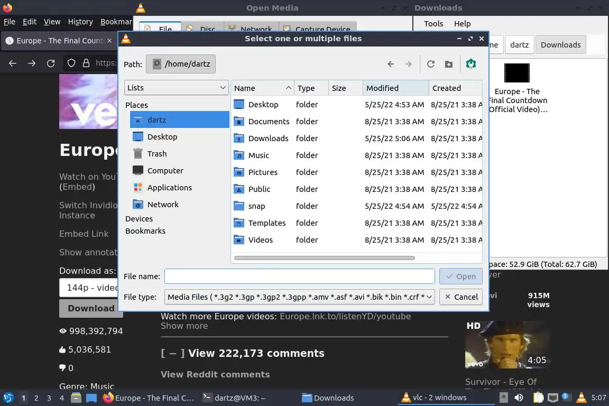Select the Documents folder icon
The height and width of the screenshot is (406, 609).
(x=239, y=121)
